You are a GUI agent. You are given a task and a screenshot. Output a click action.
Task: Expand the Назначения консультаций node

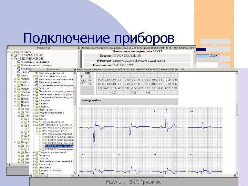37,128
